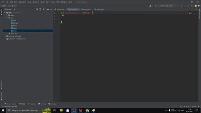
Task: Open File Explorer from the taskbar
Action: (61, 110)
